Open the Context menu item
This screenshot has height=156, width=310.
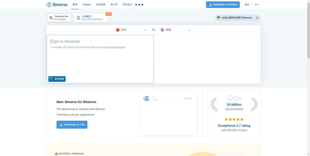point(87,5)
